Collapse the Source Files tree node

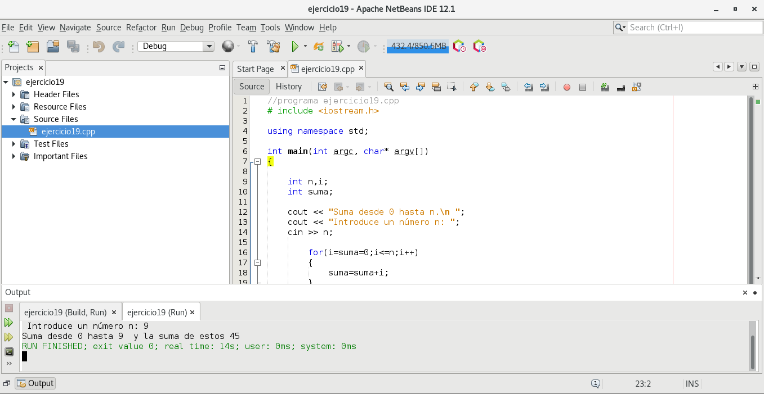click(x=14, y=119)
